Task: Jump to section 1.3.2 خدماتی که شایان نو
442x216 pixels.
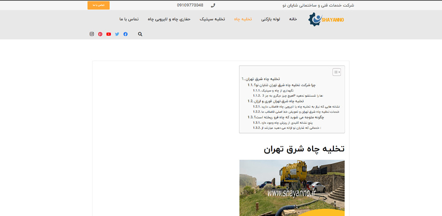Action: pos(287,128)
